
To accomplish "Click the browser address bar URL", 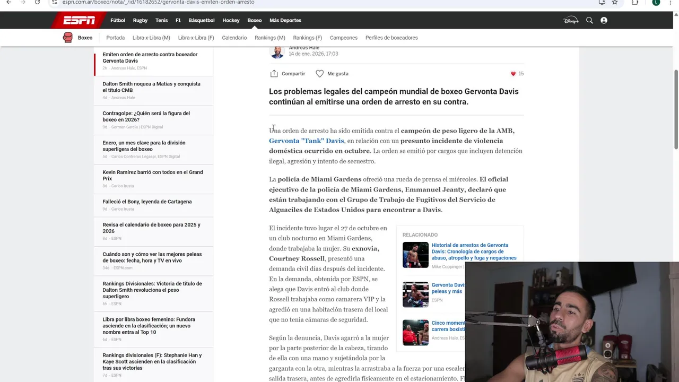I will click(x=158, y=2).
